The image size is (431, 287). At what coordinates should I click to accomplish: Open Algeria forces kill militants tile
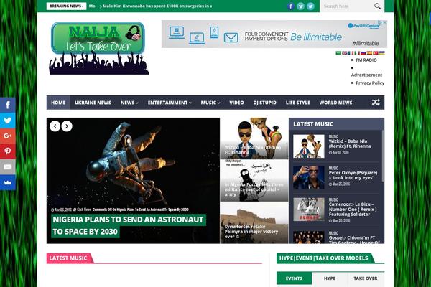pos(254,180)
